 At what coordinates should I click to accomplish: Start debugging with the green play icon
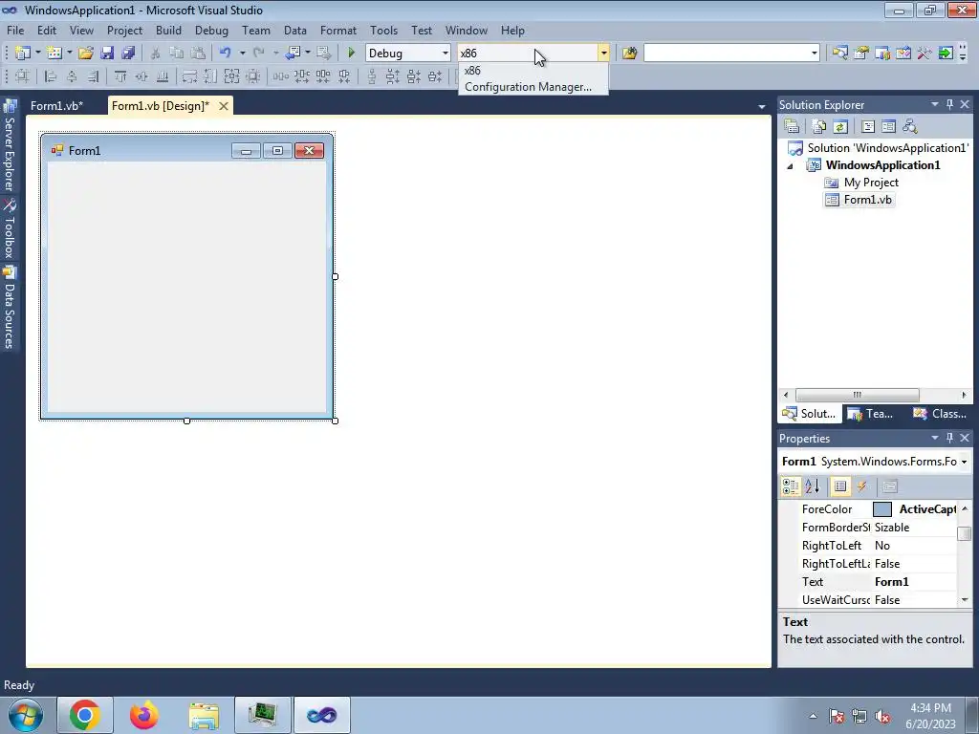coord(351,54)
